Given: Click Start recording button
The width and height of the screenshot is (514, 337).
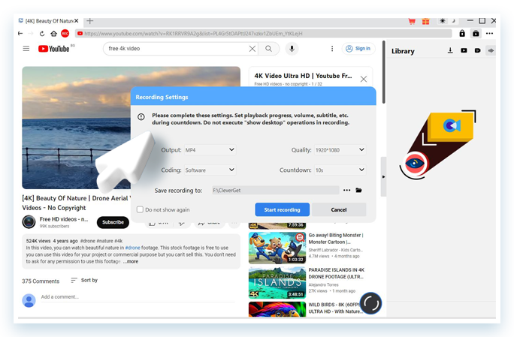Looking at the screenshot, I should click(283, 209).
